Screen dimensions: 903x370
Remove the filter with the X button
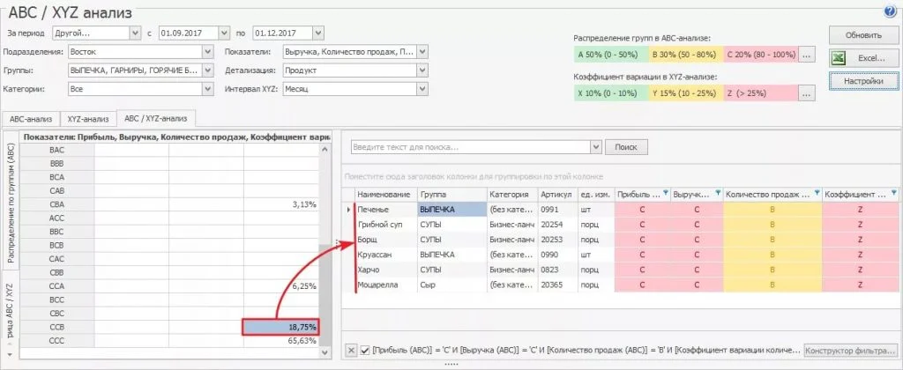(351, 351)
